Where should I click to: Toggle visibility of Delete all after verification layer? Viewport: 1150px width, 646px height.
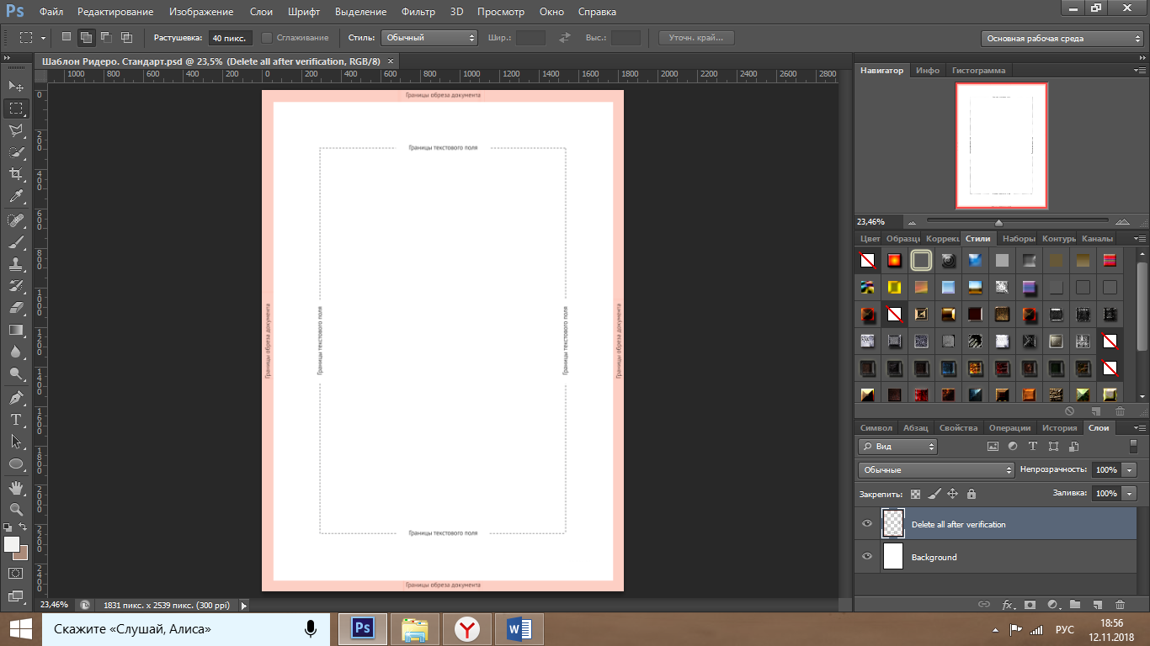coord(867,524)
